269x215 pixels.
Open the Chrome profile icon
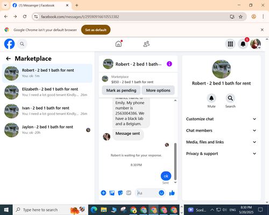[x=253, y=17]
